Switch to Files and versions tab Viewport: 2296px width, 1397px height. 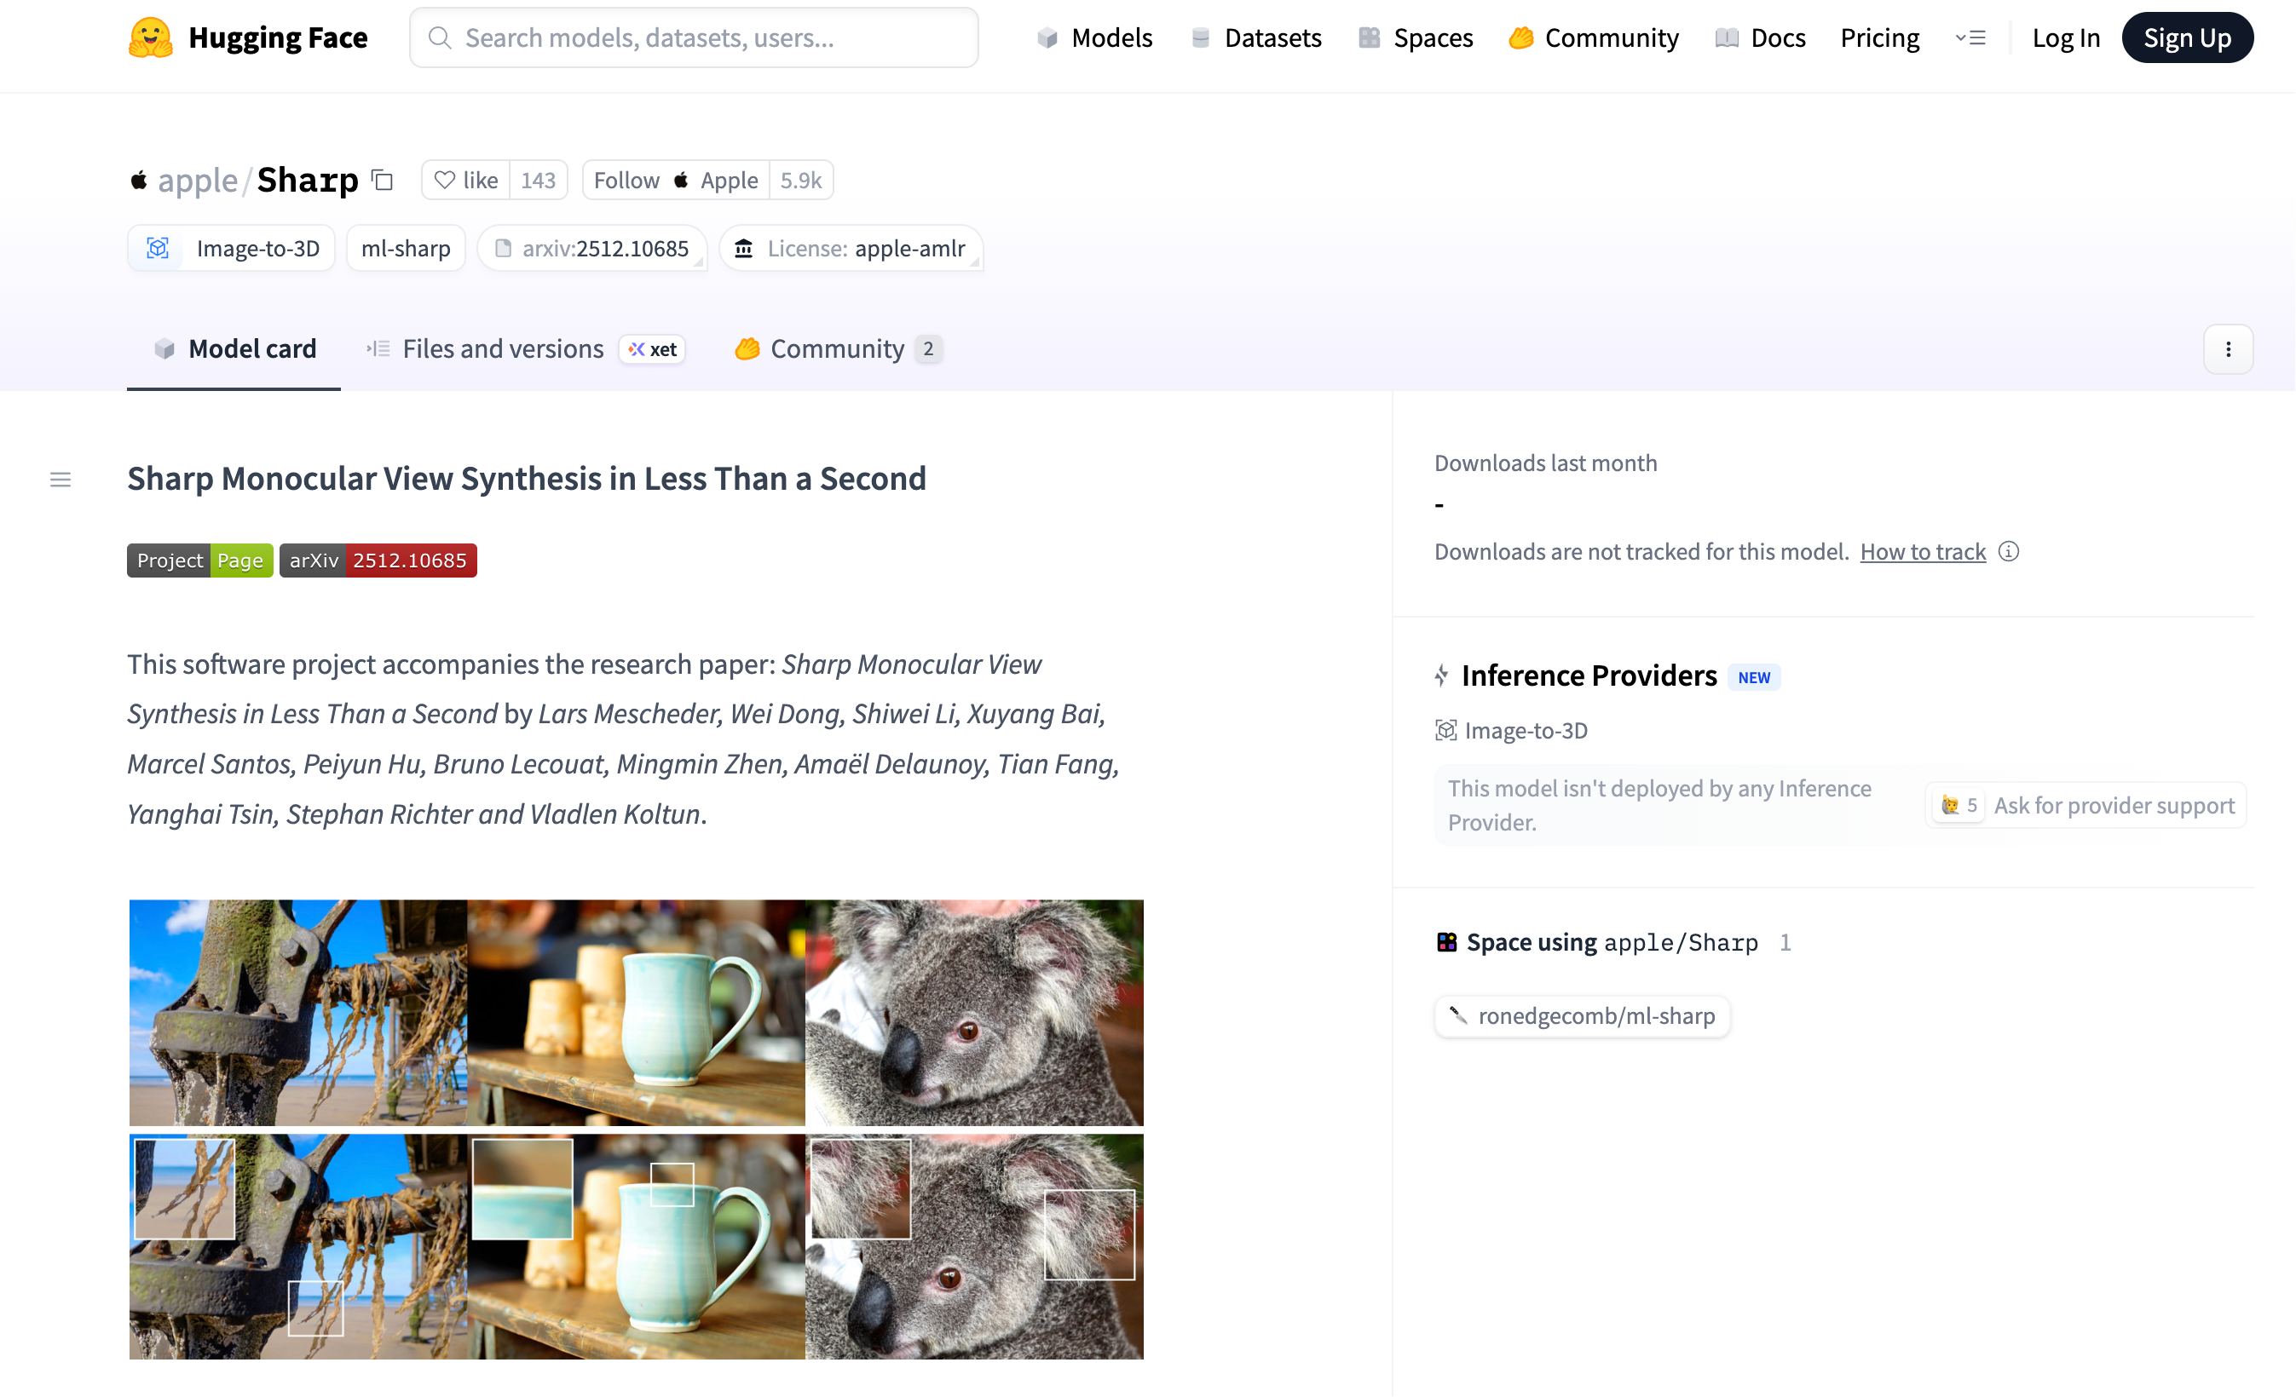[502, 349]
